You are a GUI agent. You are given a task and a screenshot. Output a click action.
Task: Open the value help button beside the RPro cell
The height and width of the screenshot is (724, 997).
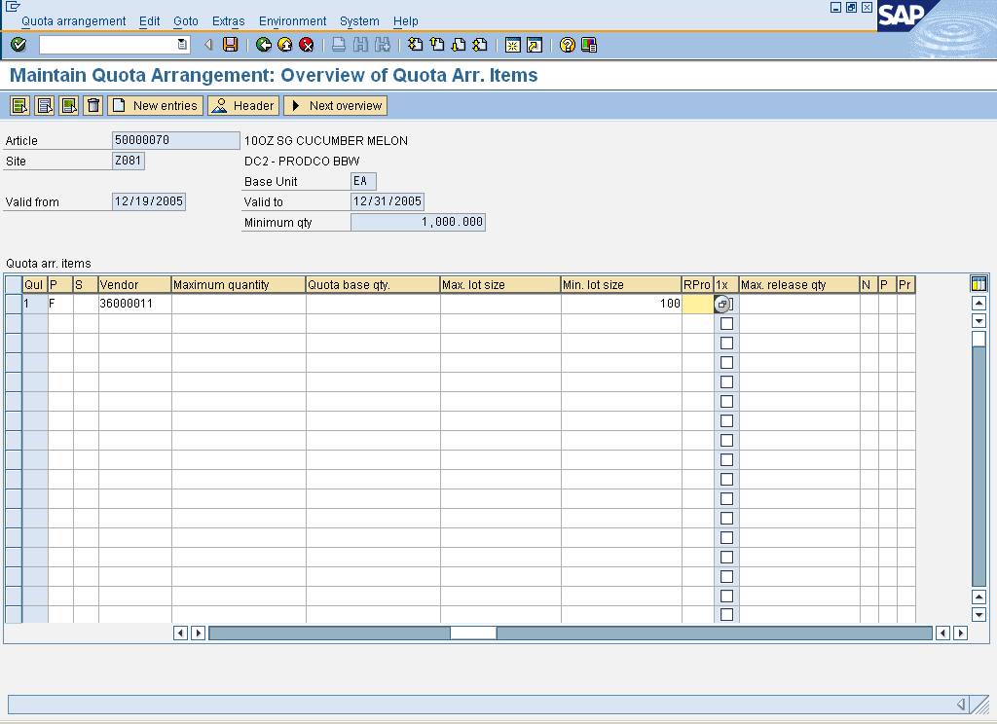(721, 304)
